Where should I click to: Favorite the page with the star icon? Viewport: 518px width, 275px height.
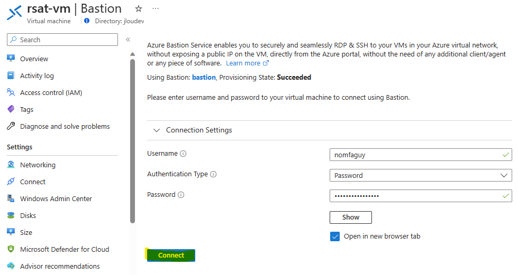coord(139,9)
